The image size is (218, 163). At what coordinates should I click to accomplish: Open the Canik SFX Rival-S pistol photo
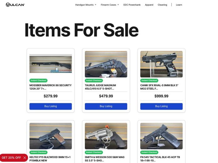[161, 64]
